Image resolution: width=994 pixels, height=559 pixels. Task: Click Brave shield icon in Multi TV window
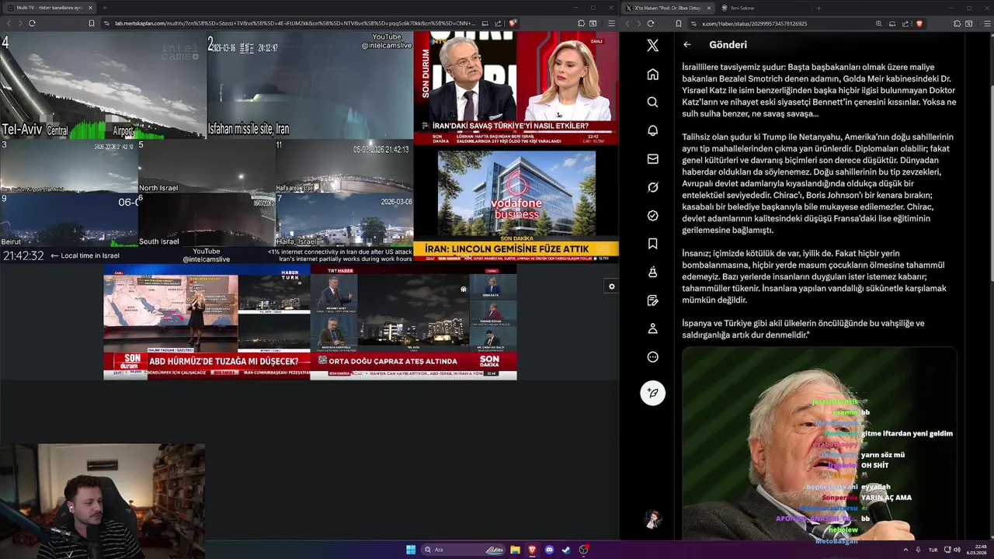[x=513, y=23]
